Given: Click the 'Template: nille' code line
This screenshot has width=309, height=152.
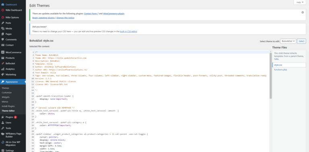Looking at the screenshot, I should [44, 64].
